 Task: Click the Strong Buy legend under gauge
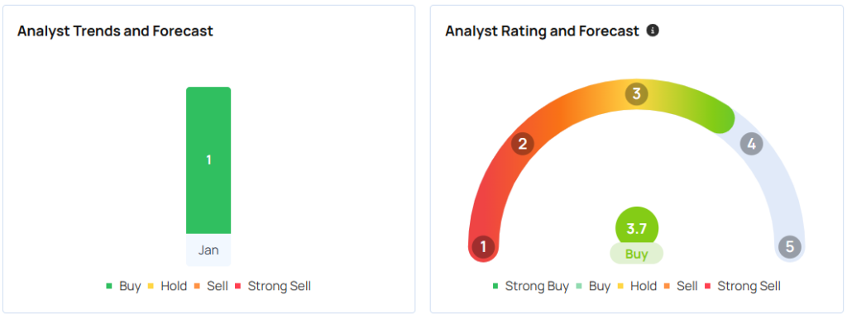531,286
